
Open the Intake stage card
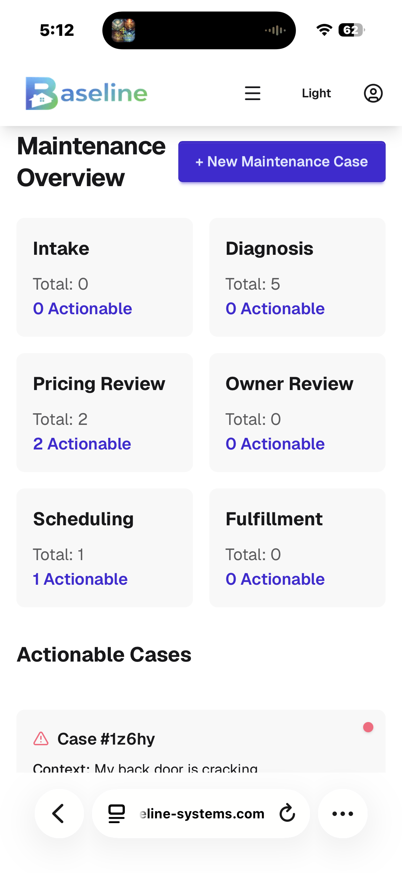(104, 277)
